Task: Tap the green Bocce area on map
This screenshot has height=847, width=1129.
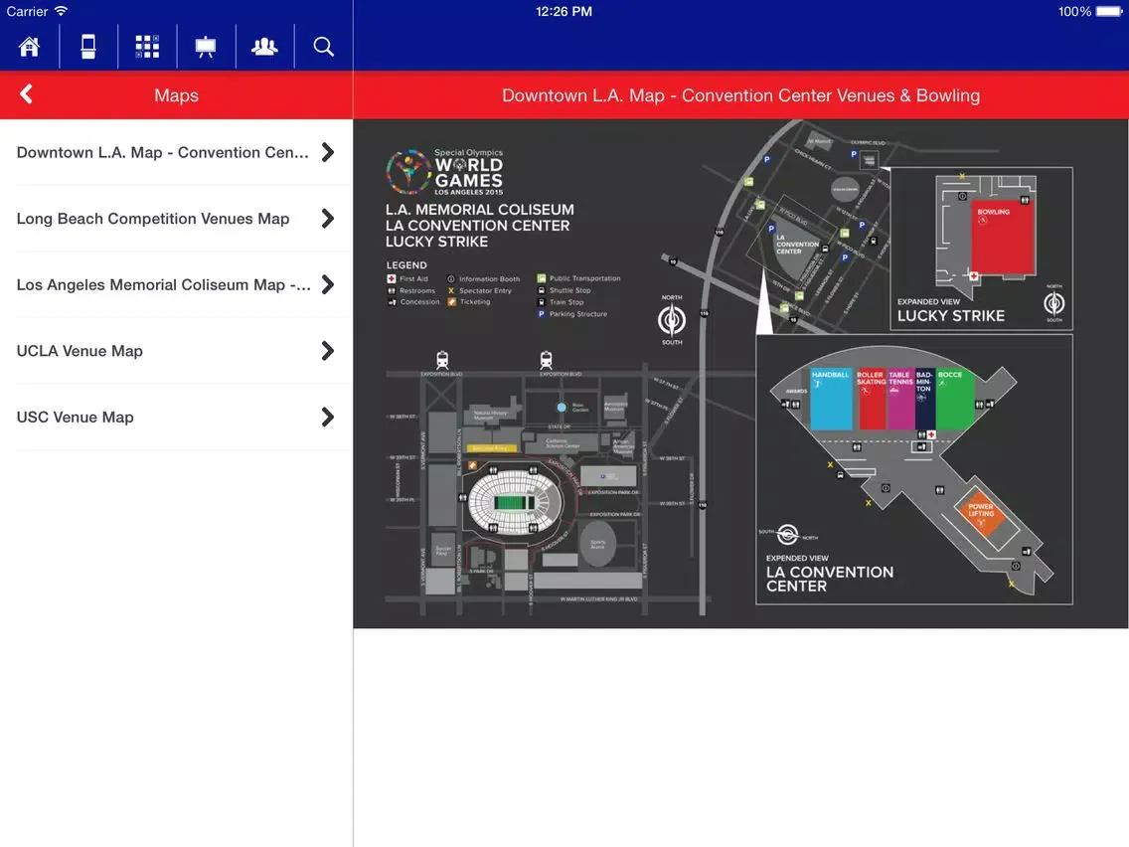Action: (x=955, y=399)
